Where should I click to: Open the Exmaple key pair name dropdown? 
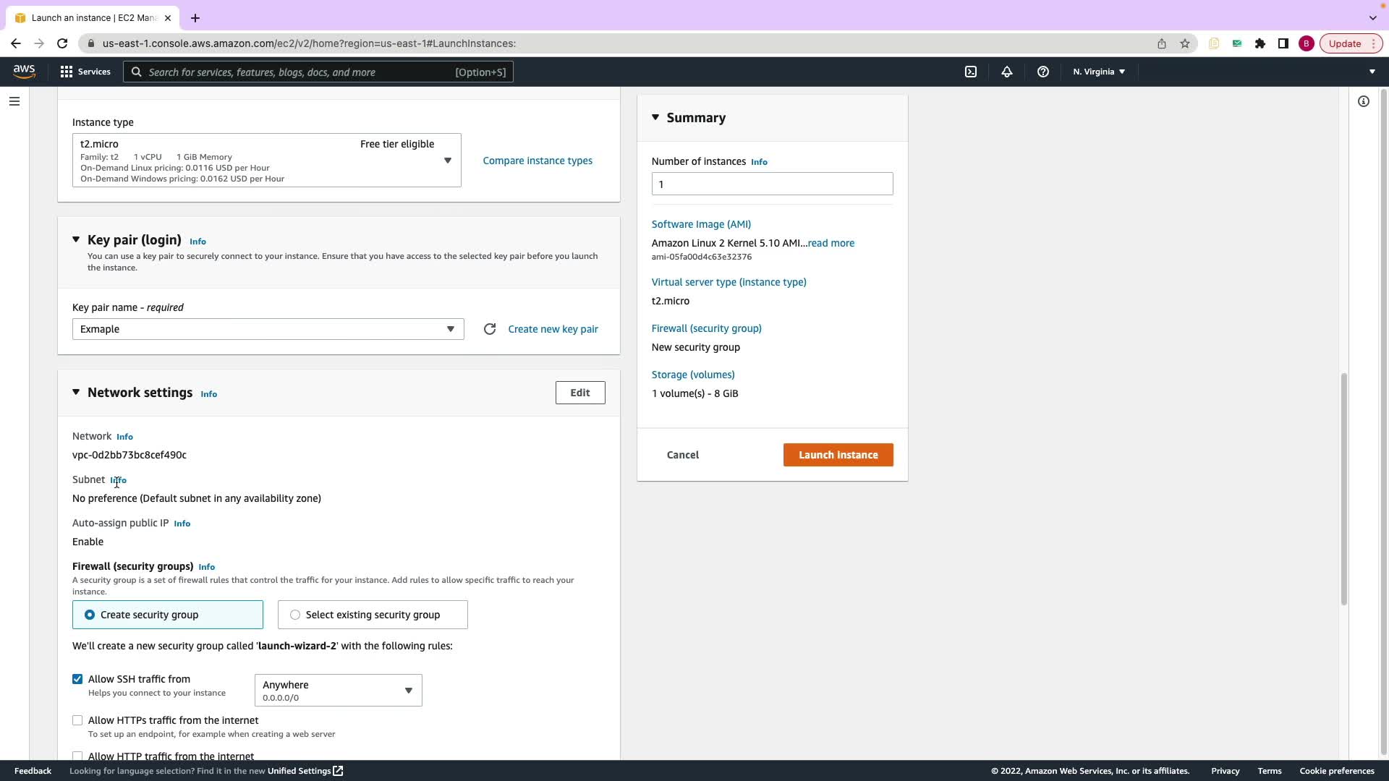pos(268,329)
